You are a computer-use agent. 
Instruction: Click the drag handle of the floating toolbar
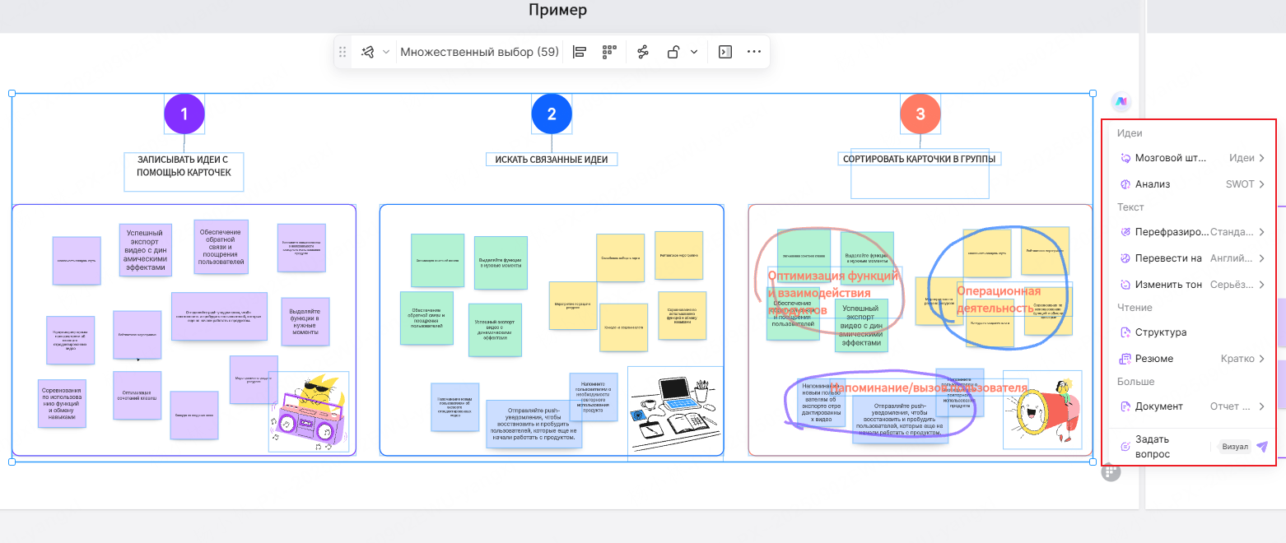(342, 52)
